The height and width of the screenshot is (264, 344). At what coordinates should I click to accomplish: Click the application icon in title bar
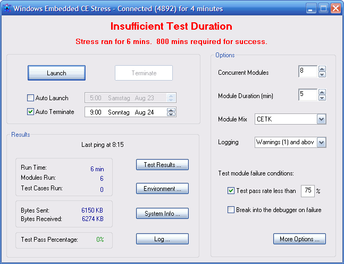click(x=7, y=8)
